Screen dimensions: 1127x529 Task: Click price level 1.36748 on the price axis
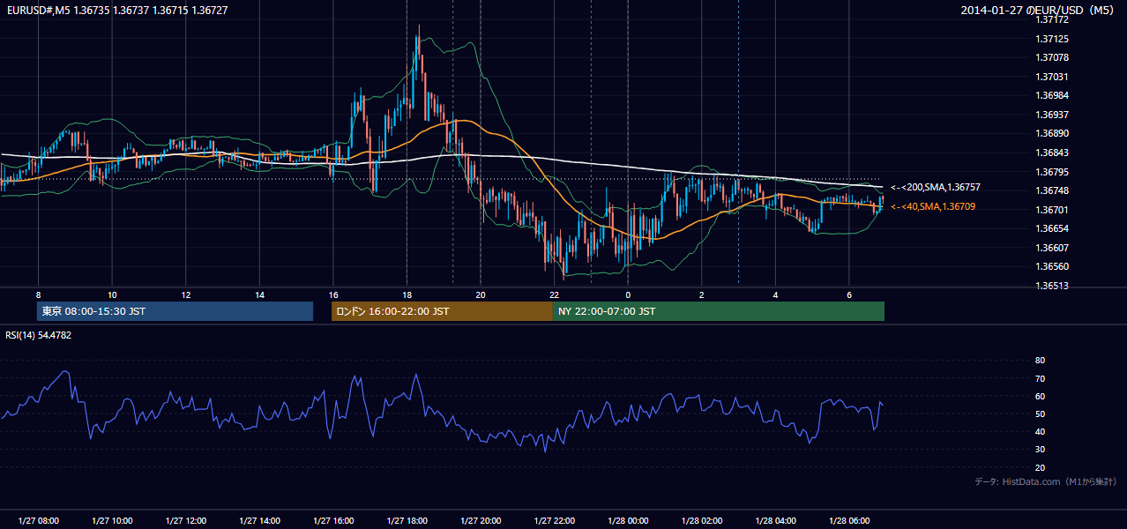[1053, 191]
